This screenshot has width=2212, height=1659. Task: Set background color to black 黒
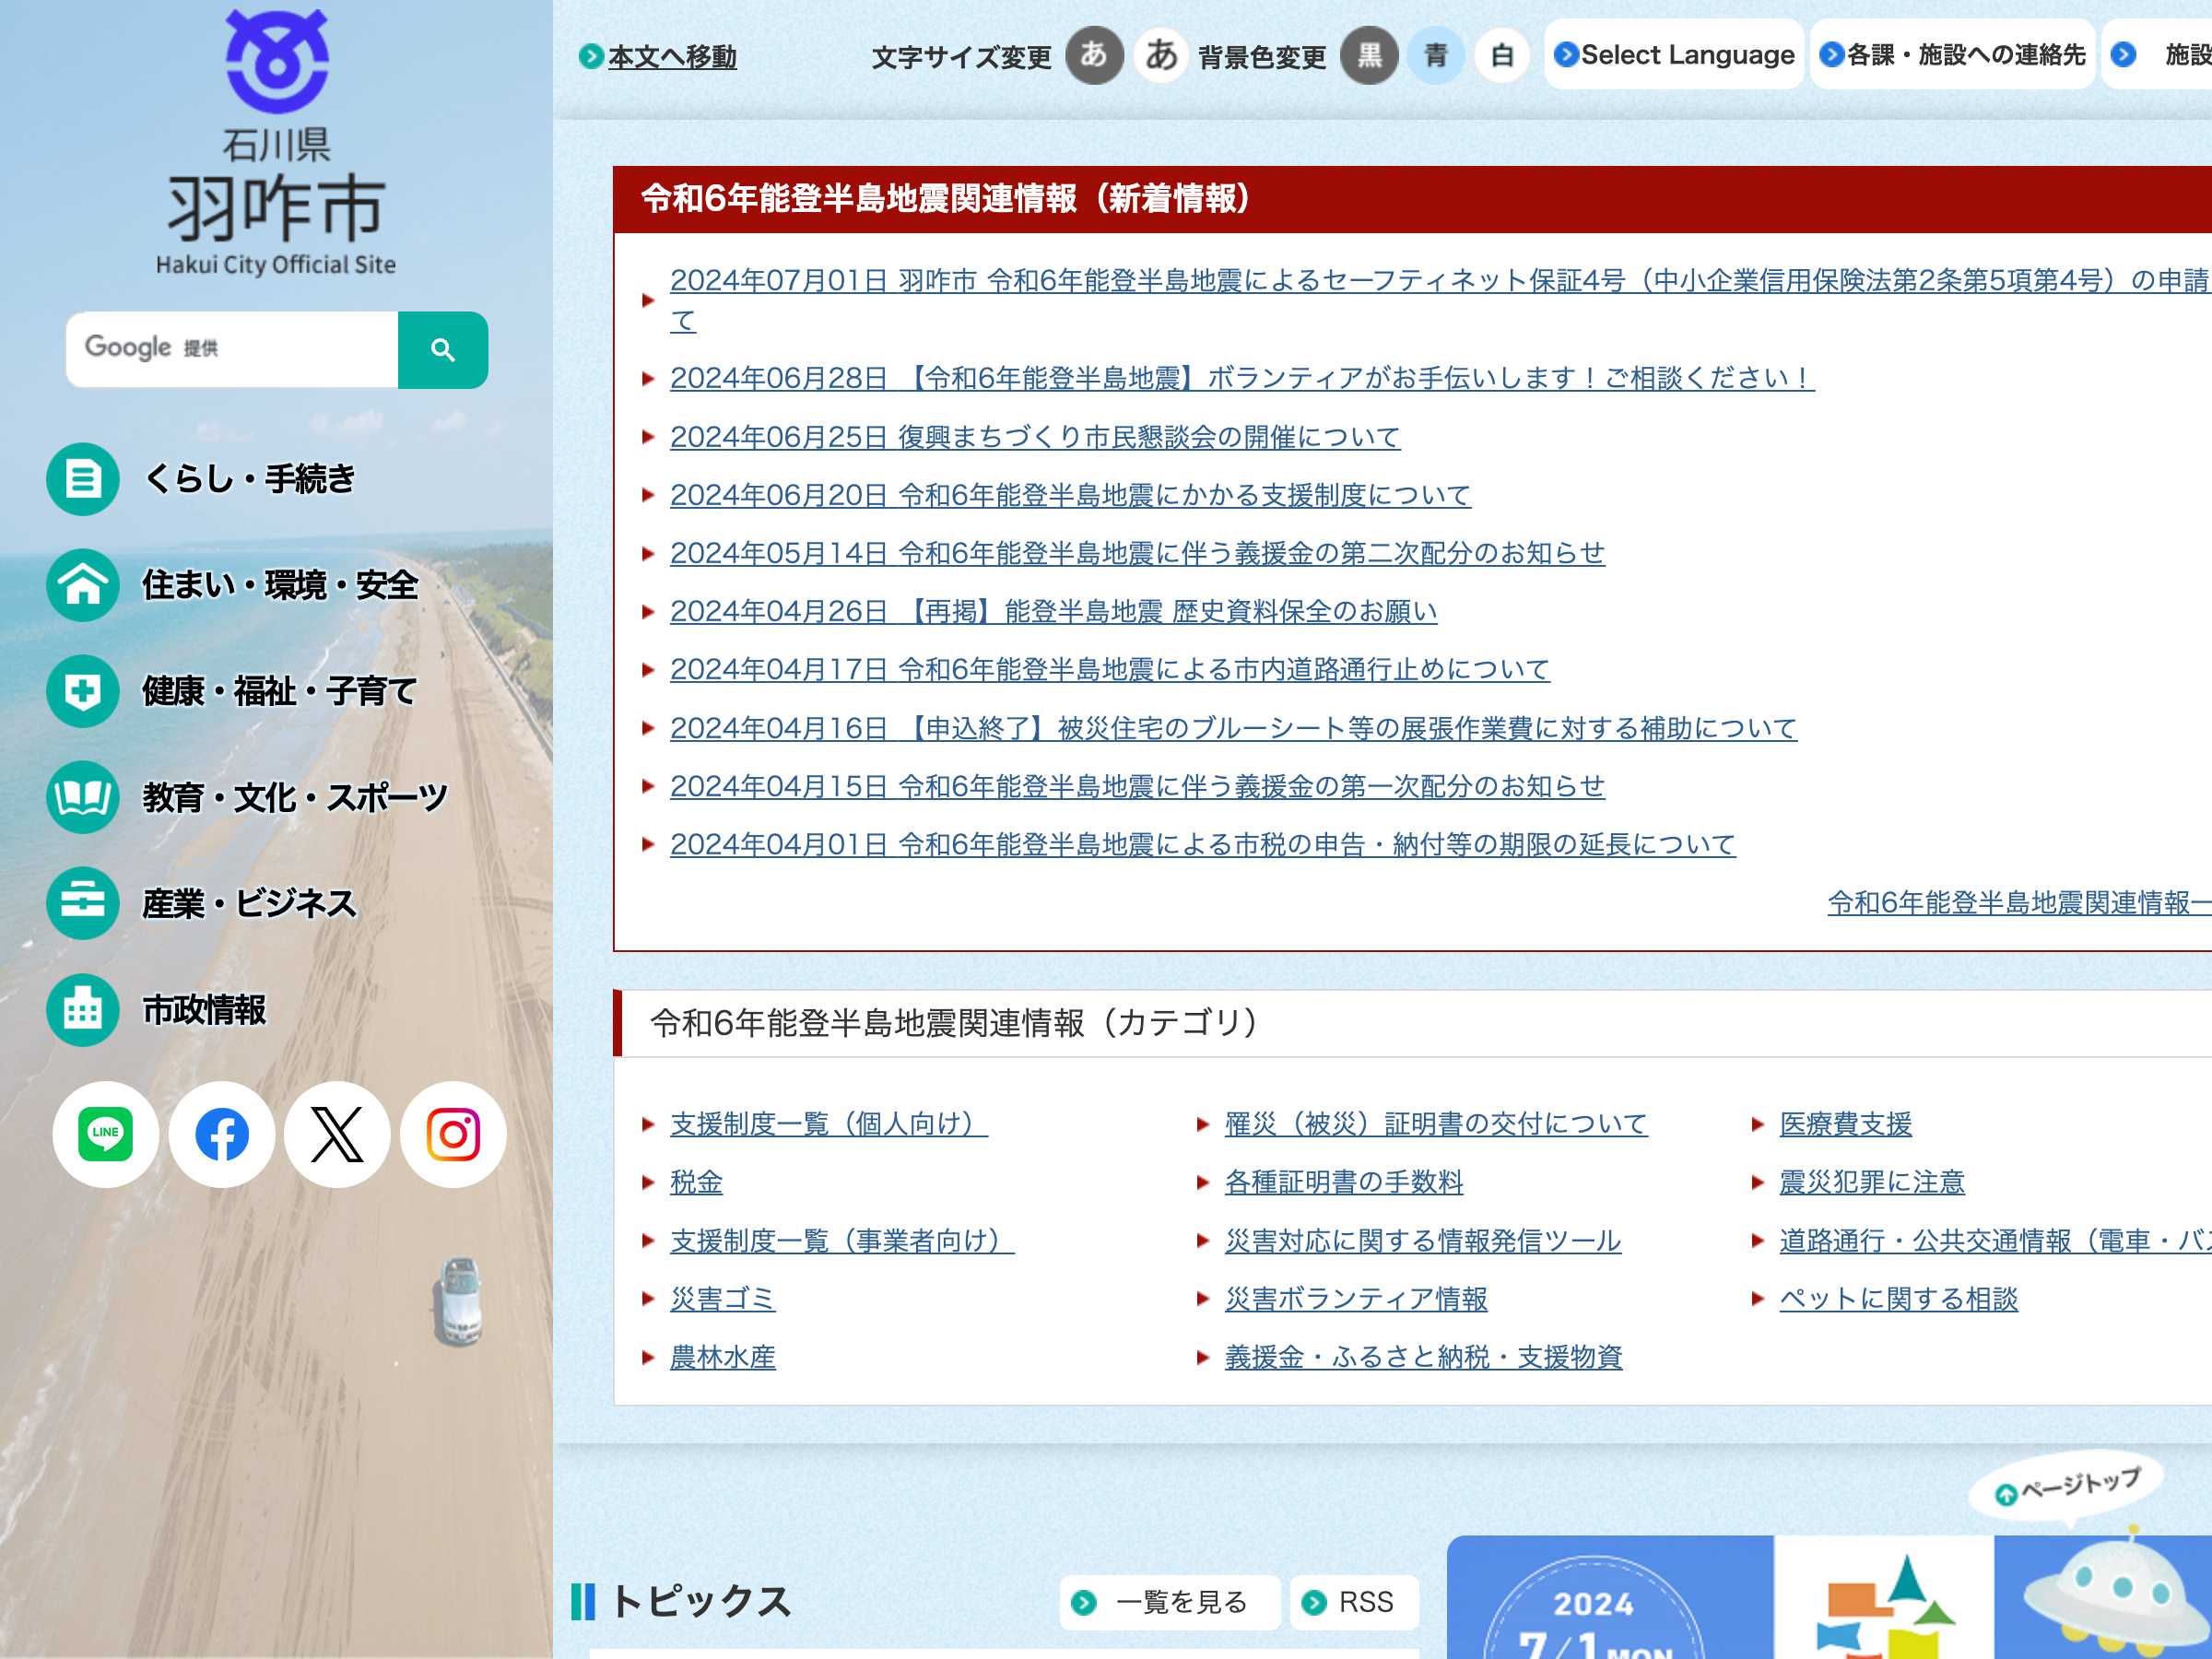coord(1369,55)
